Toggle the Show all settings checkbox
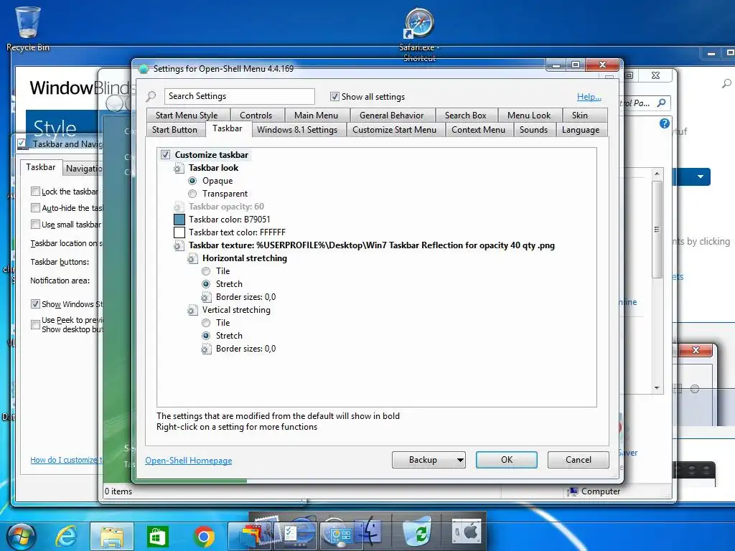735x551 pixels. (334, 97)
